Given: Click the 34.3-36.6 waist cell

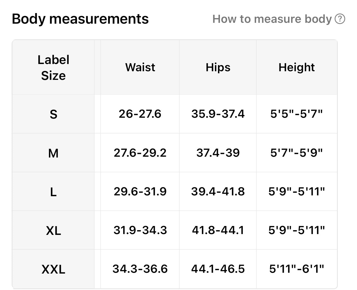Looking at the screenshot, I should click(140, 269).
